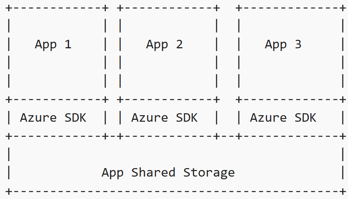Click bottom-right plus corner of Shared Storage box

(343, 191)
